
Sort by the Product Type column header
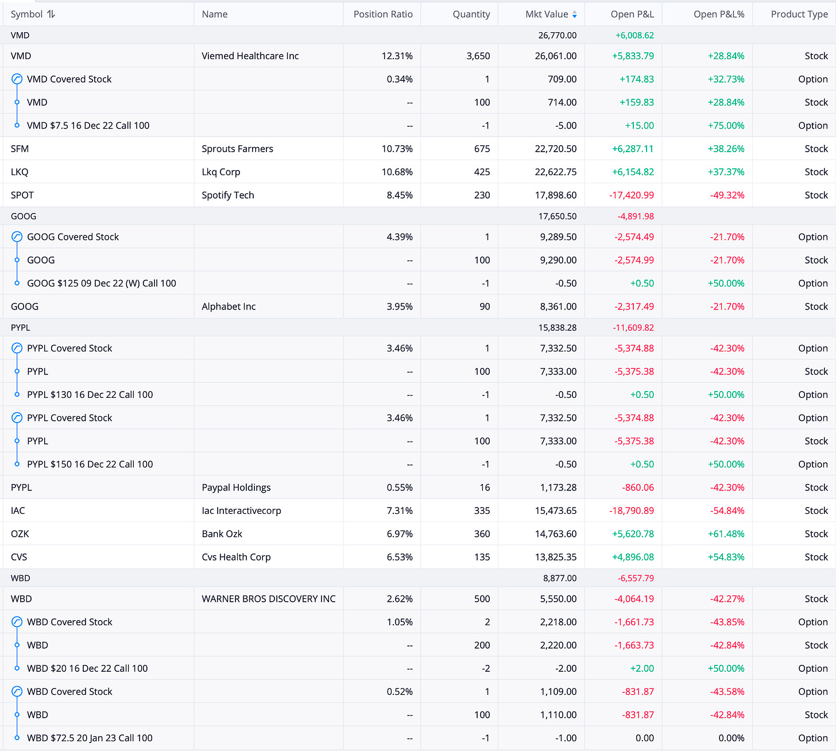tap(799, 14)
